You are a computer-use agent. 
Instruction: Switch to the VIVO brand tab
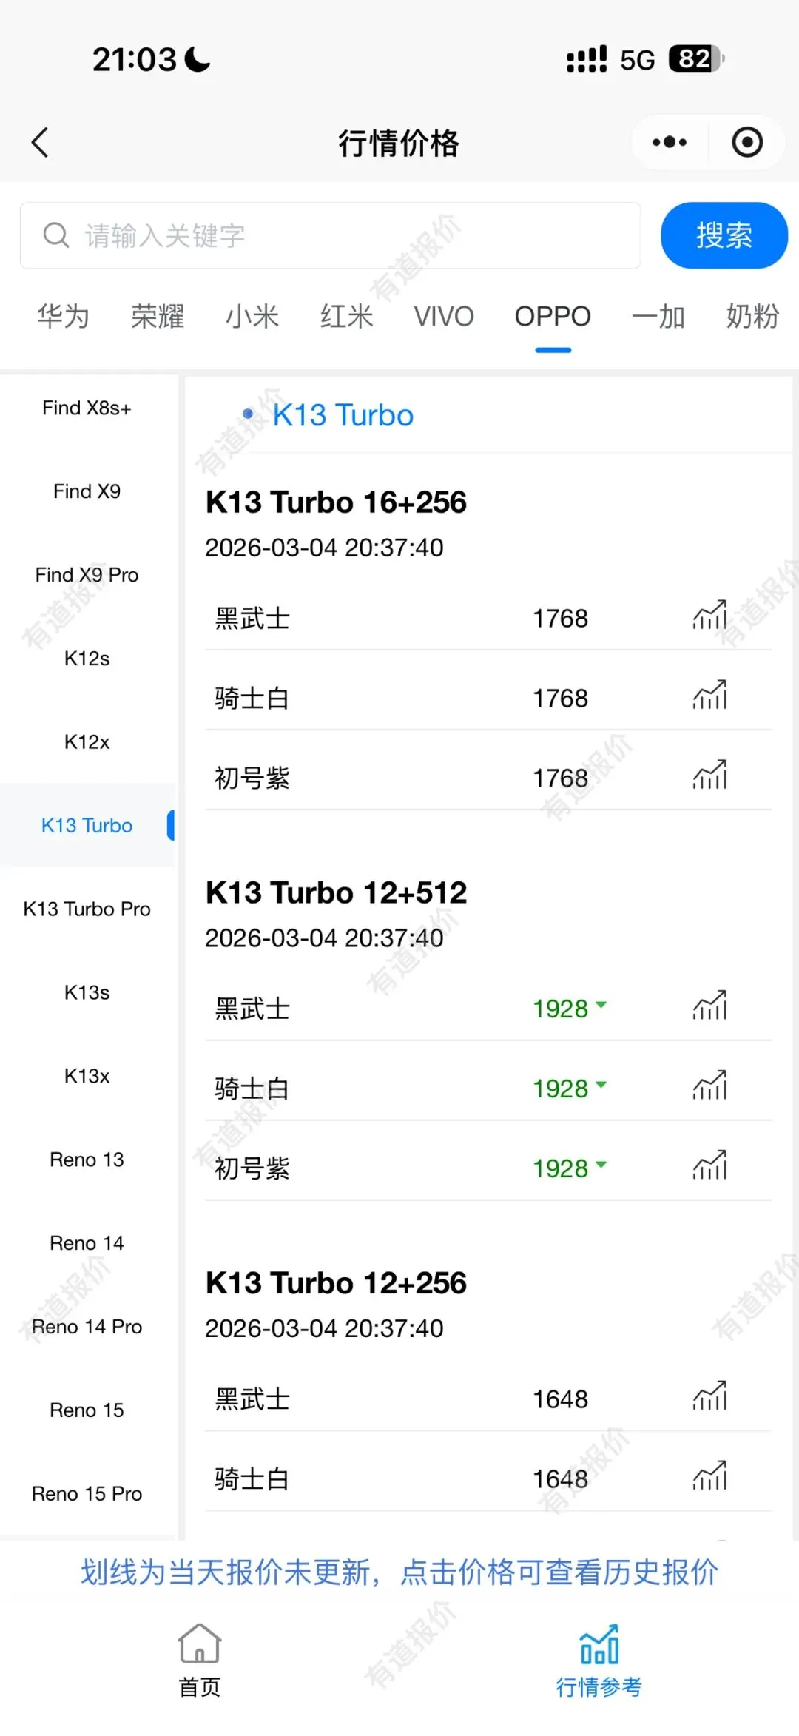click(444, 317)
